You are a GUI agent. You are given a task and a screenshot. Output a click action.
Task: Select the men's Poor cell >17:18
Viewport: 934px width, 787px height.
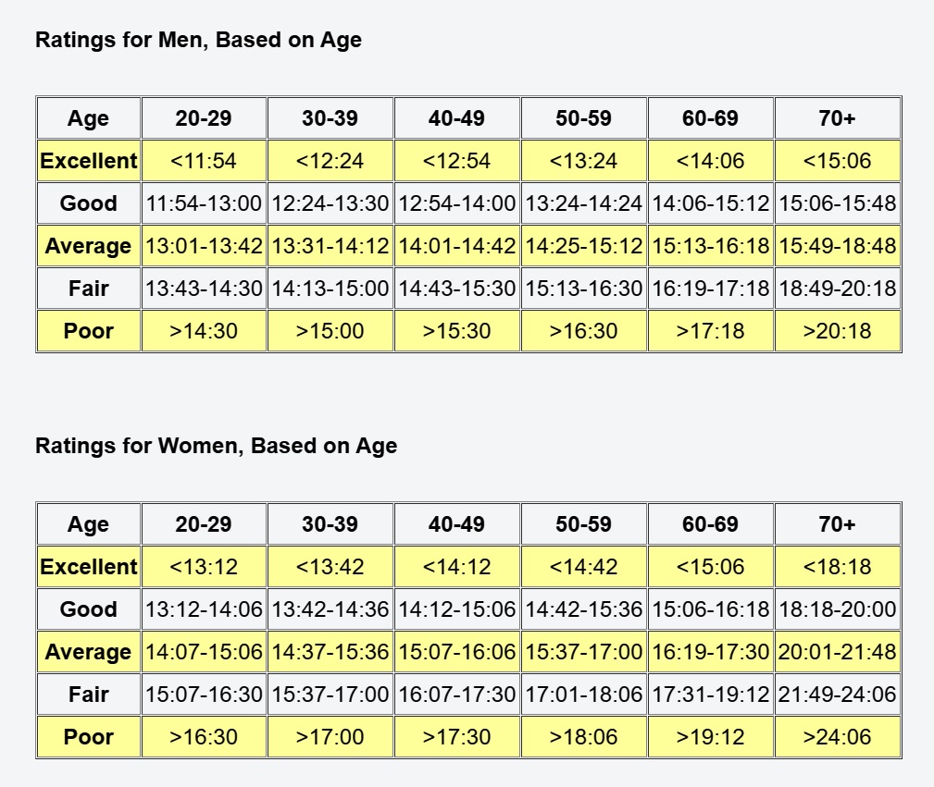point(710,331)
